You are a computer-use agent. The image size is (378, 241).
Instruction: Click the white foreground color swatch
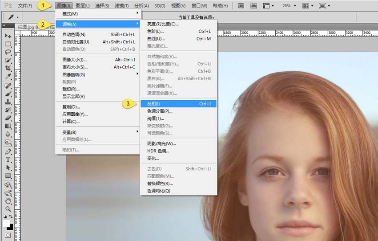[6, 223]
